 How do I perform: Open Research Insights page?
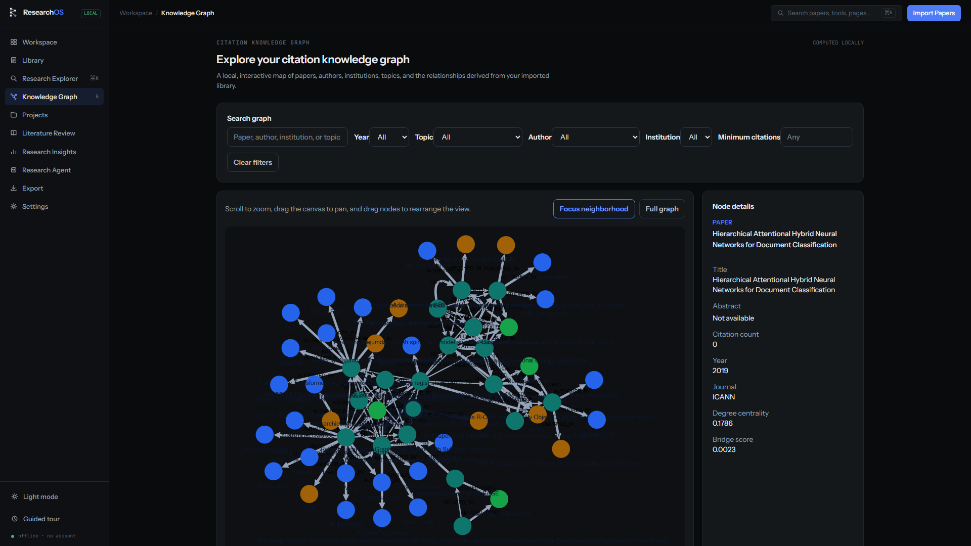(x=54, y=152)
